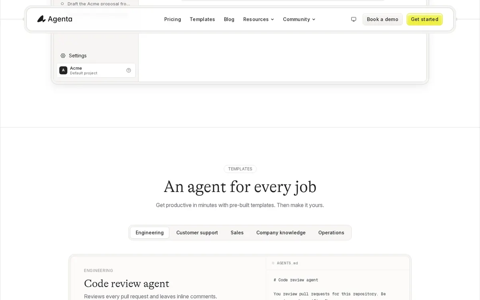Click the Book a demo button
480x300 pixels.
(383, 19)
